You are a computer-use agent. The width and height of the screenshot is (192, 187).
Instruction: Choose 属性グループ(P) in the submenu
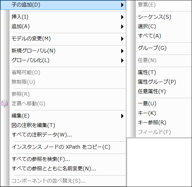(159, 82)
